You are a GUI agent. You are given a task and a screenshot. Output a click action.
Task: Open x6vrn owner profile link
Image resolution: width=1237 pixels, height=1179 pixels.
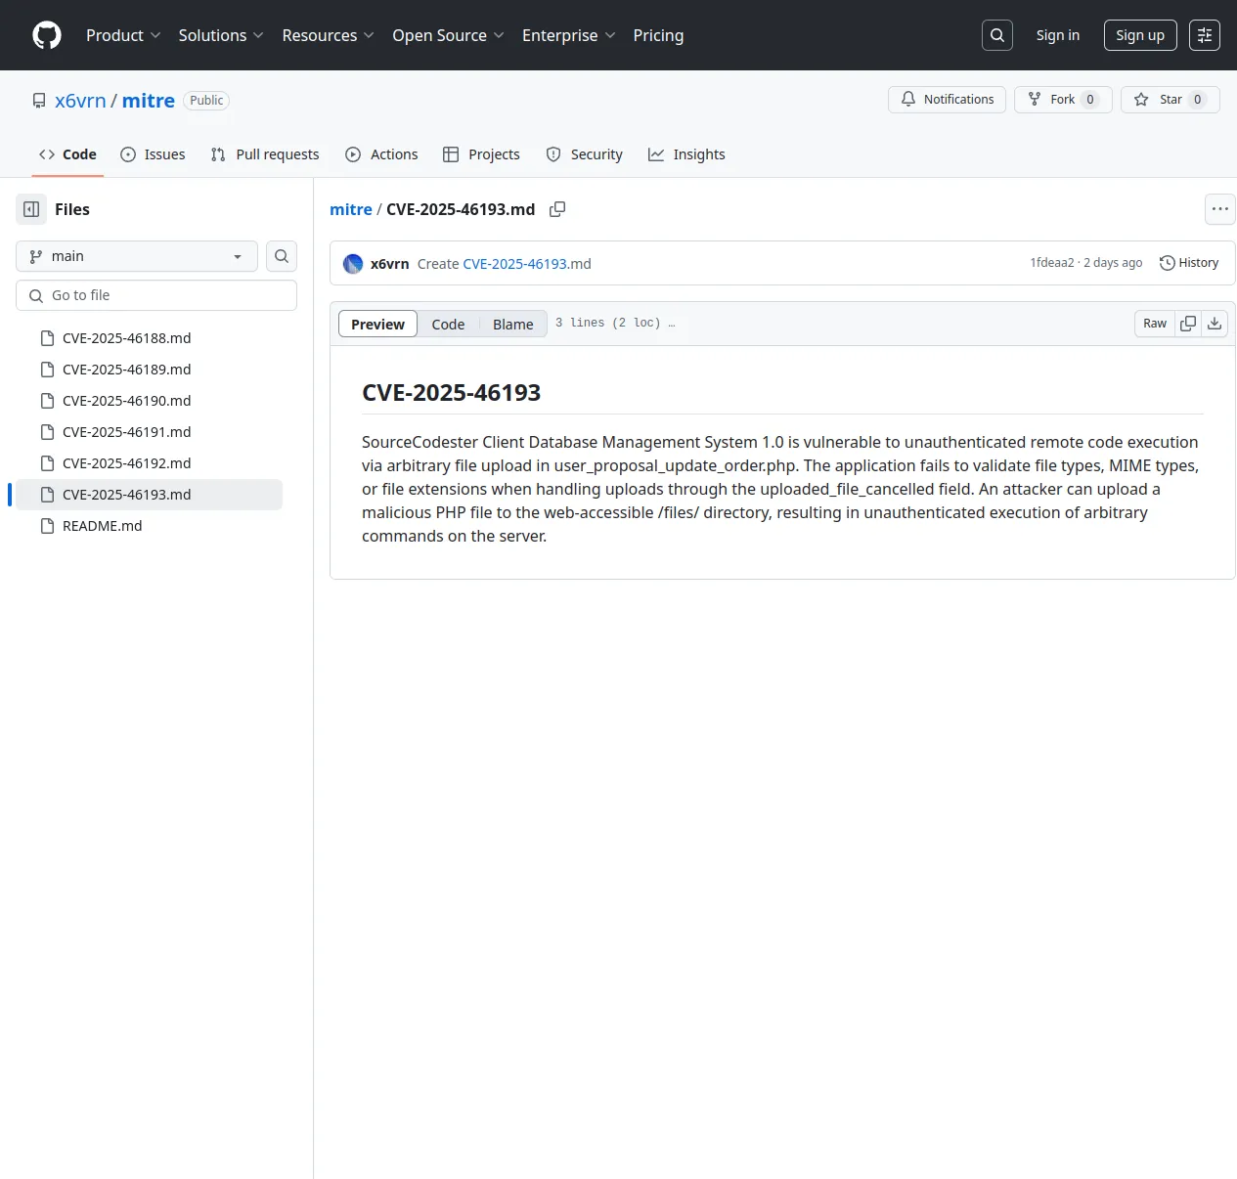(x=80, y=101)
